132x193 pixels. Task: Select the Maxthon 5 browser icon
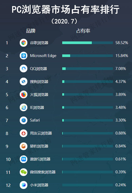[23, 159]
